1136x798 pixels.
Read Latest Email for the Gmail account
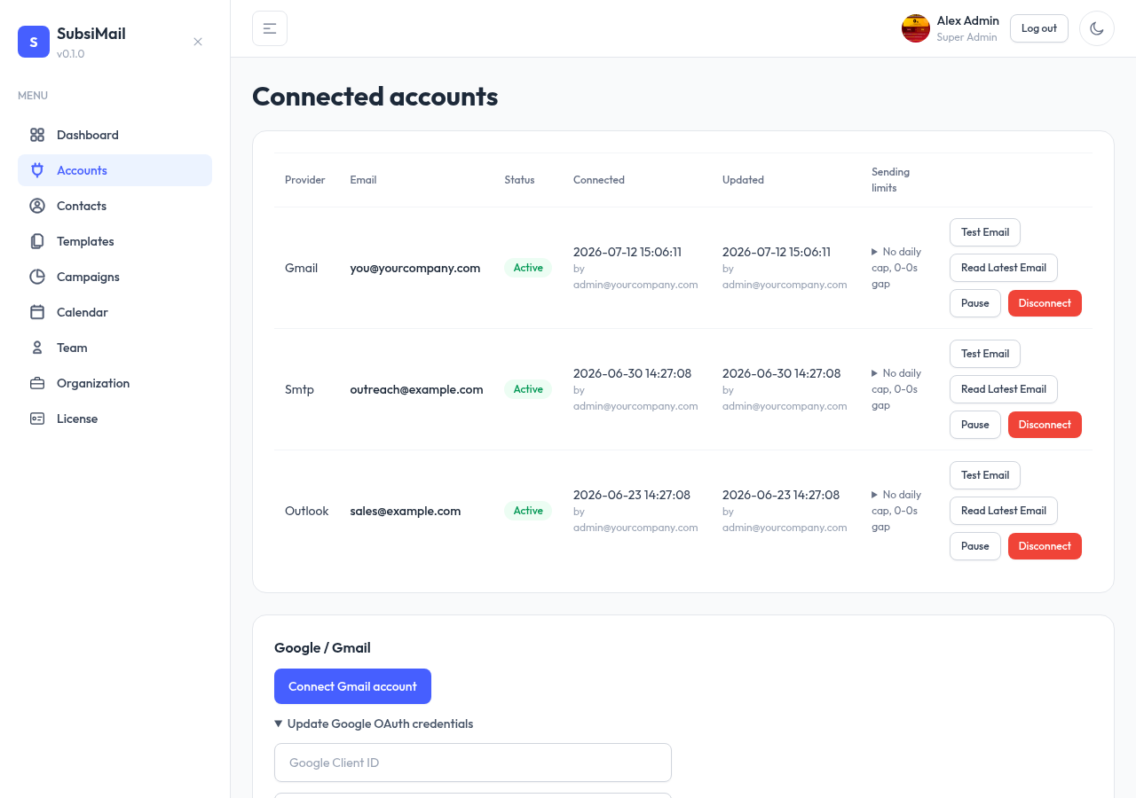[x=1004, y=268]
